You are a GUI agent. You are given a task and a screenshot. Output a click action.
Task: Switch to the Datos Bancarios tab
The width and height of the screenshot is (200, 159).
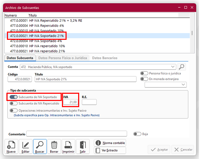[105, 58]
